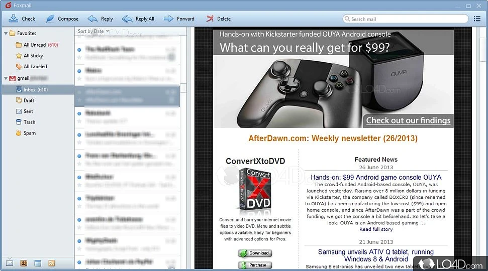Switch to Mail view bottom icon
Screen dimensions: 488x271
(x=10, y=263)
